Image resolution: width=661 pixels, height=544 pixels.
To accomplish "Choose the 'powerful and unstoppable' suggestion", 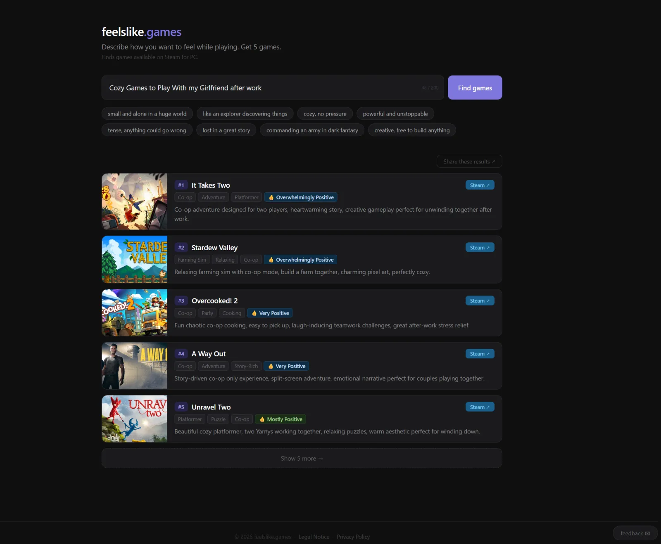I will pyautogui.click(x=395, y=114).
